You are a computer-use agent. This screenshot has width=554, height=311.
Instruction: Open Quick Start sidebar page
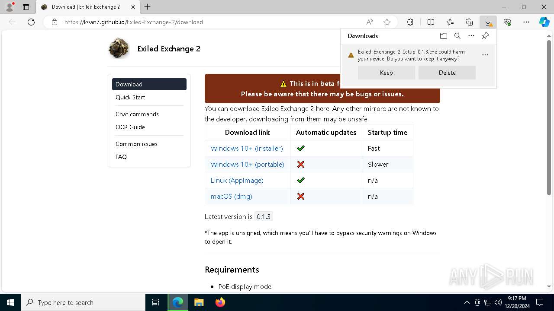coord(130,97)
